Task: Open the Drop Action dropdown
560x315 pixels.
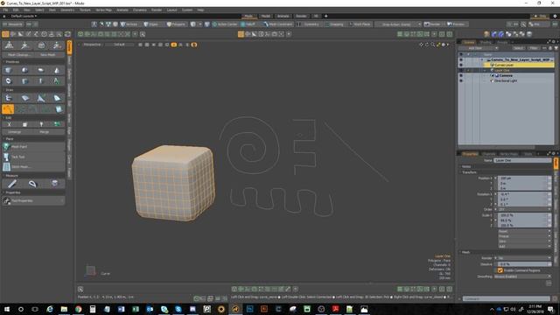Action: [x=399, y=24]
